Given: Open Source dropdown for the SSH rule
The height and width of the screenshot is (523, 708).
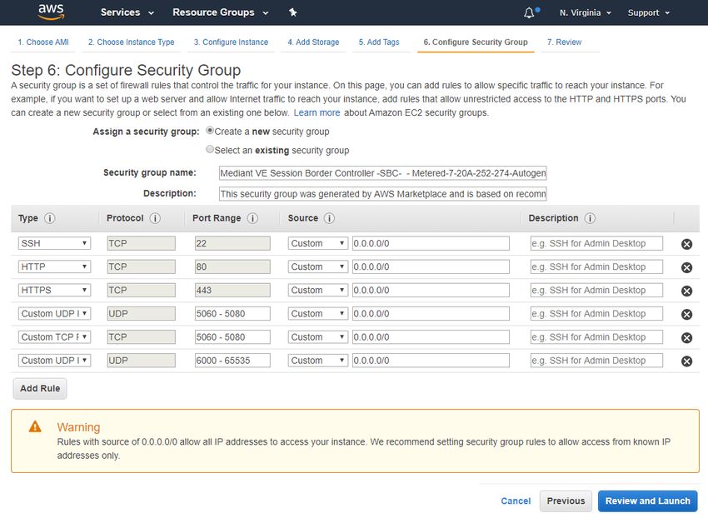Looking at the screenshot, I should click(318, 243).
